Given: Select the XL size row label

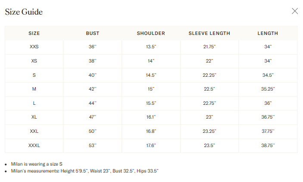Looking at the screenshot, I should [34, 117].
